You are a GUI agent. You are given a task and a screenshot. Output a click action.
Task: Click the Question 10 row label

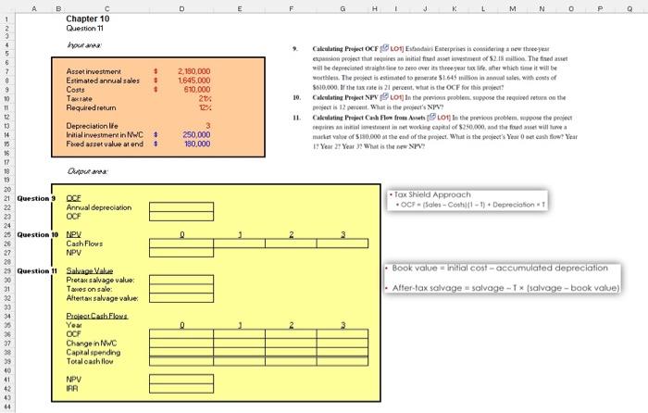click(x=38, y=234)
